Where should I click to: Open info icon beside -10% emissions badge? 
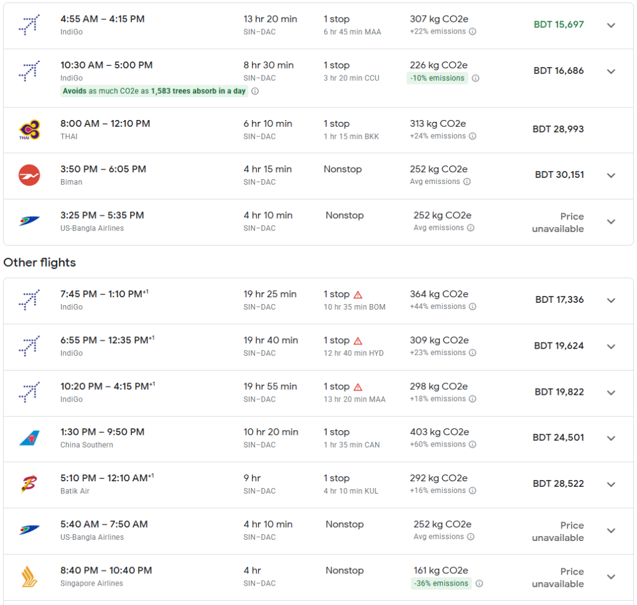coord(475,78)
